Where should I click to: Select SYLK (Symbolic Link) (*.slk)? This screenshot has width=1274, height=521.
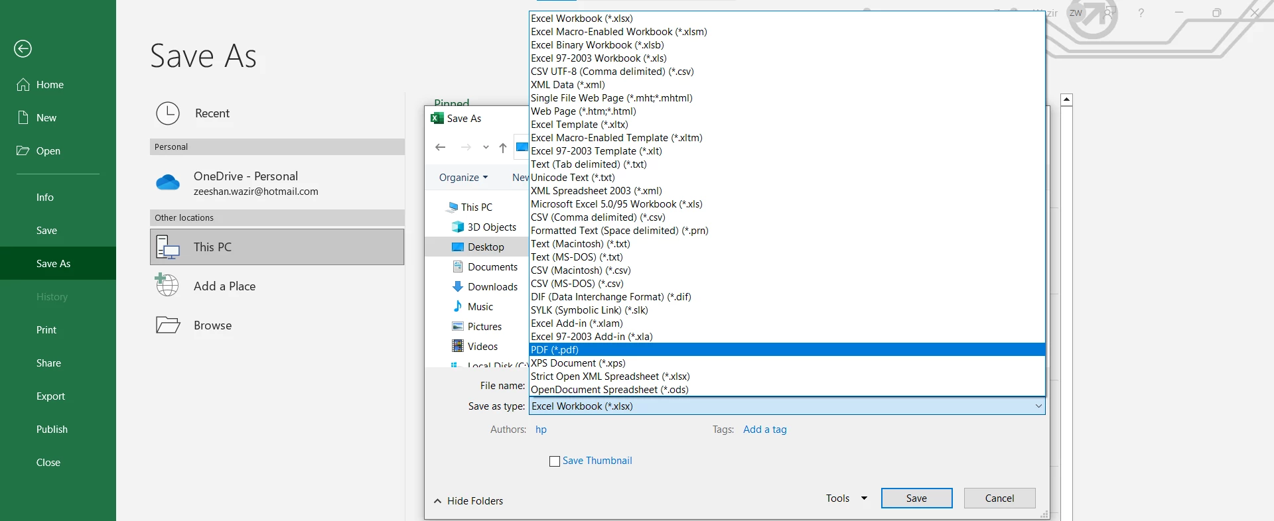coord(787,310)
